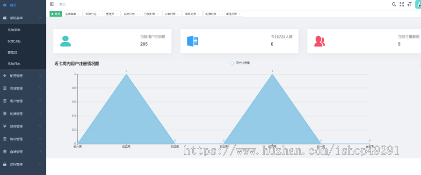Image resolution: width=421 pixels, height=175 pixels.
Task: Click the blue icon on 今日活跃人数 card
Action: pyautogui.click(x=193, y=41)
